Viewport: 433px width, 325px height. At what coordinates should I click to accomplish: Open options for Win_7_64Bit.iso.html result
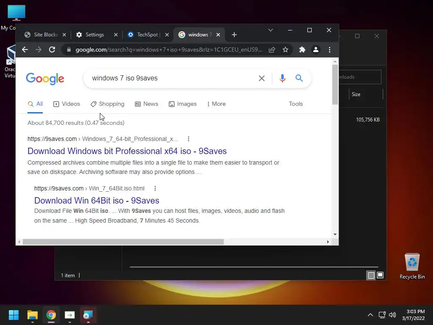pos(155,188)
